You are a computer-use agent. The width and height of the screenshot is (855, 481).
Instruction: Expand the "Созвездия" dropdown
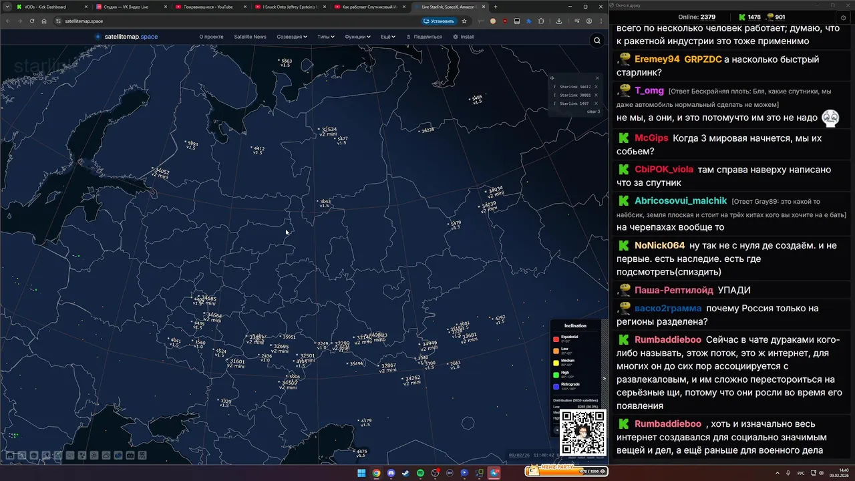click(x=292, y=37)
